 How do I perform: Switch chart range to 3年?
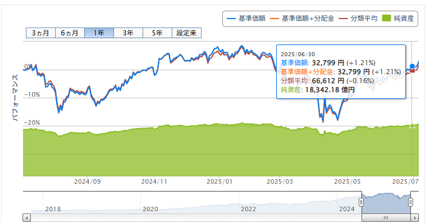pyautogui.click(x=128, y=33)
